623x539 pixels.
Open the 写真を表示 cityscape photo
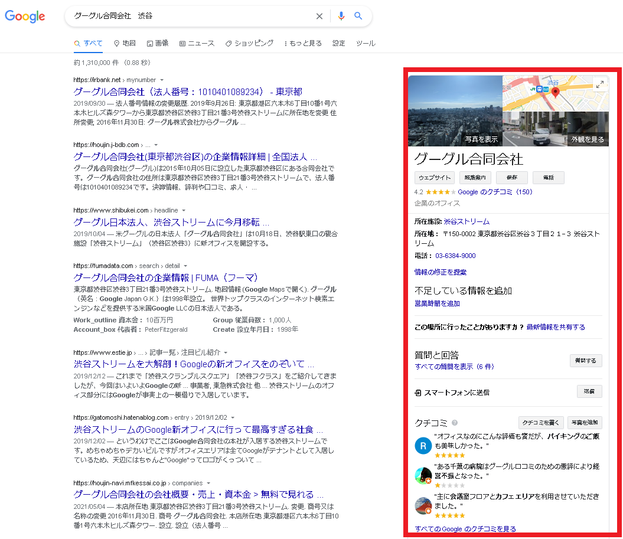pos(455,111)
